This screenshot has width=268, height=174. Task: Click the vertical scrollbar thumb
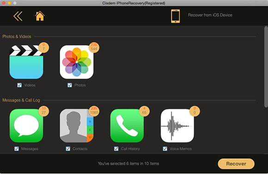pyautogui.click(x=266, y=67)
